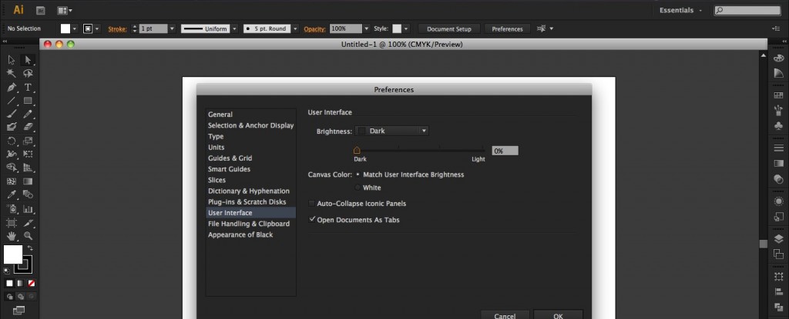Screen dimensions: 789x319
Task: Open the fill color dropdown in control bar
Action: pyautogui.click(x=75, y=28)
